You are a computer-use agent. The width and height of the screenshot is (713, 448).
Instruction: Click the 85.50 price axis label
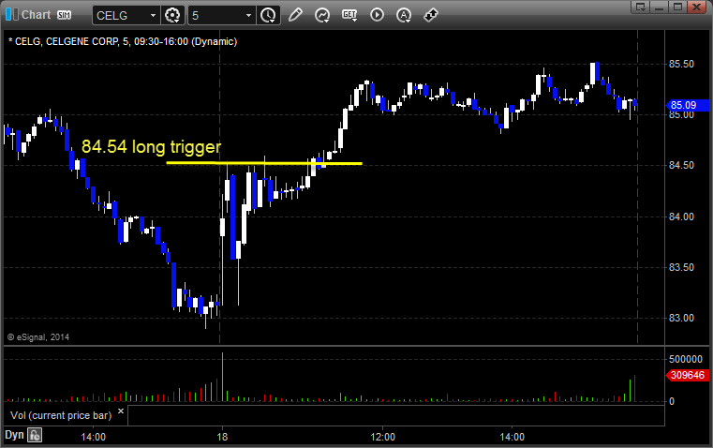(x=681, y=64)
